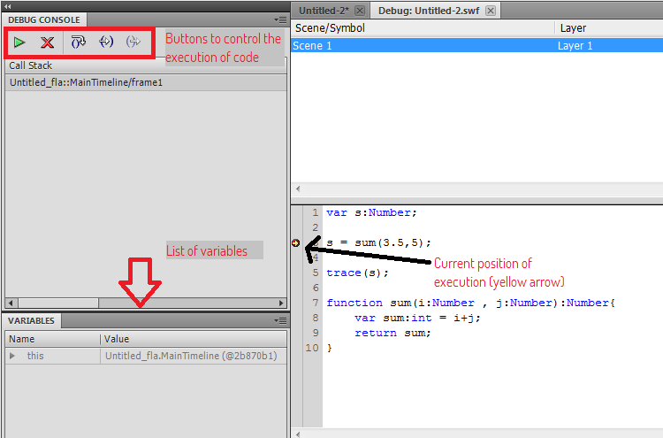Viewport: 663px width, 438px height.
Task: Click the Layer column header
Action: (609, 28)
